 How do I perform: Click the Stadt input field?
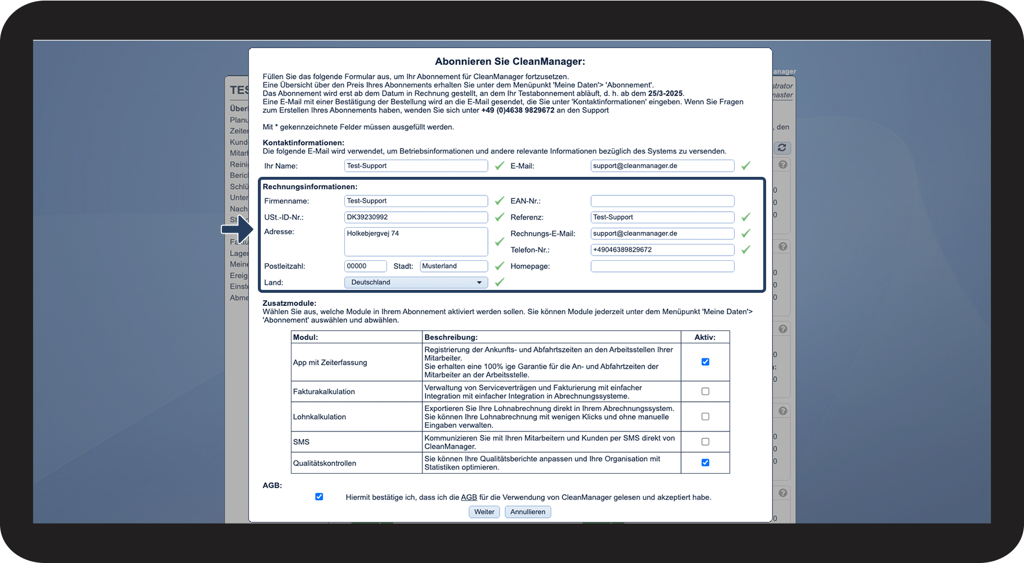tap(454, 266)
